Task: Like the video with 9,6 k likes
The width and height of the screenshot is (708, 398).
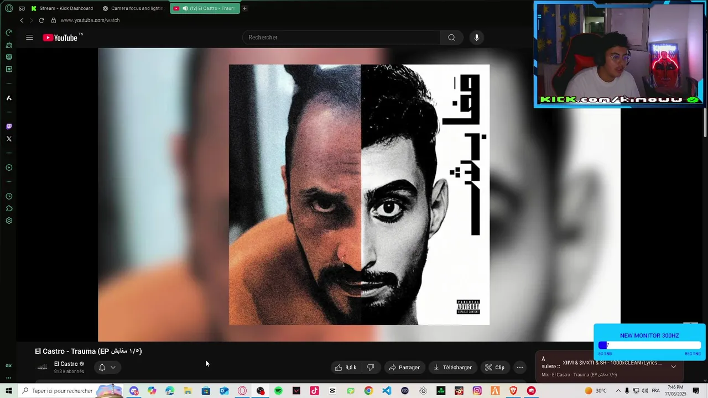Action: click(346, 367)
